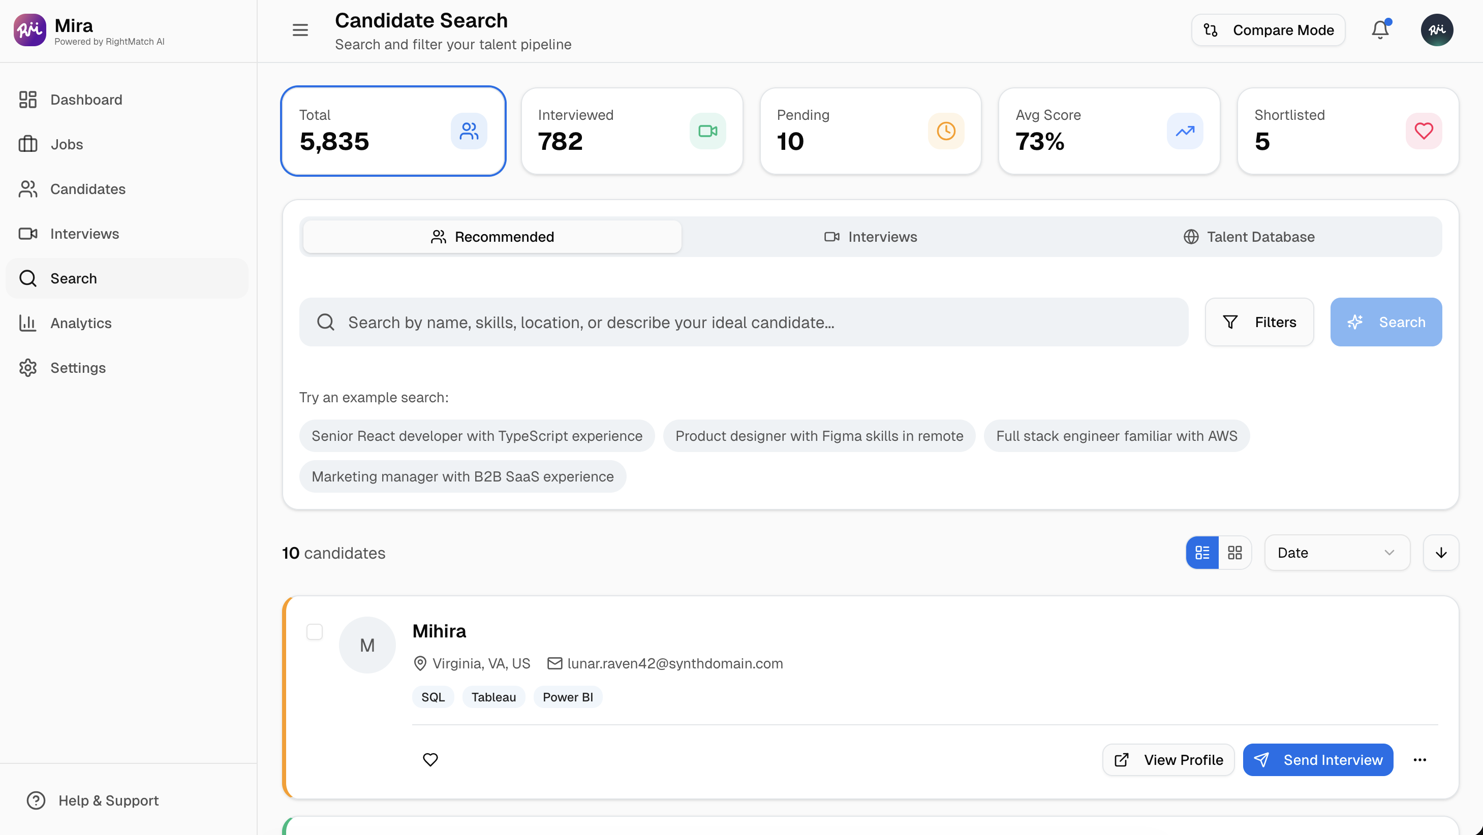Open the Analytics chart icon in sidebar
Viewport: 1483px width, 835px height.
point(28,323)
